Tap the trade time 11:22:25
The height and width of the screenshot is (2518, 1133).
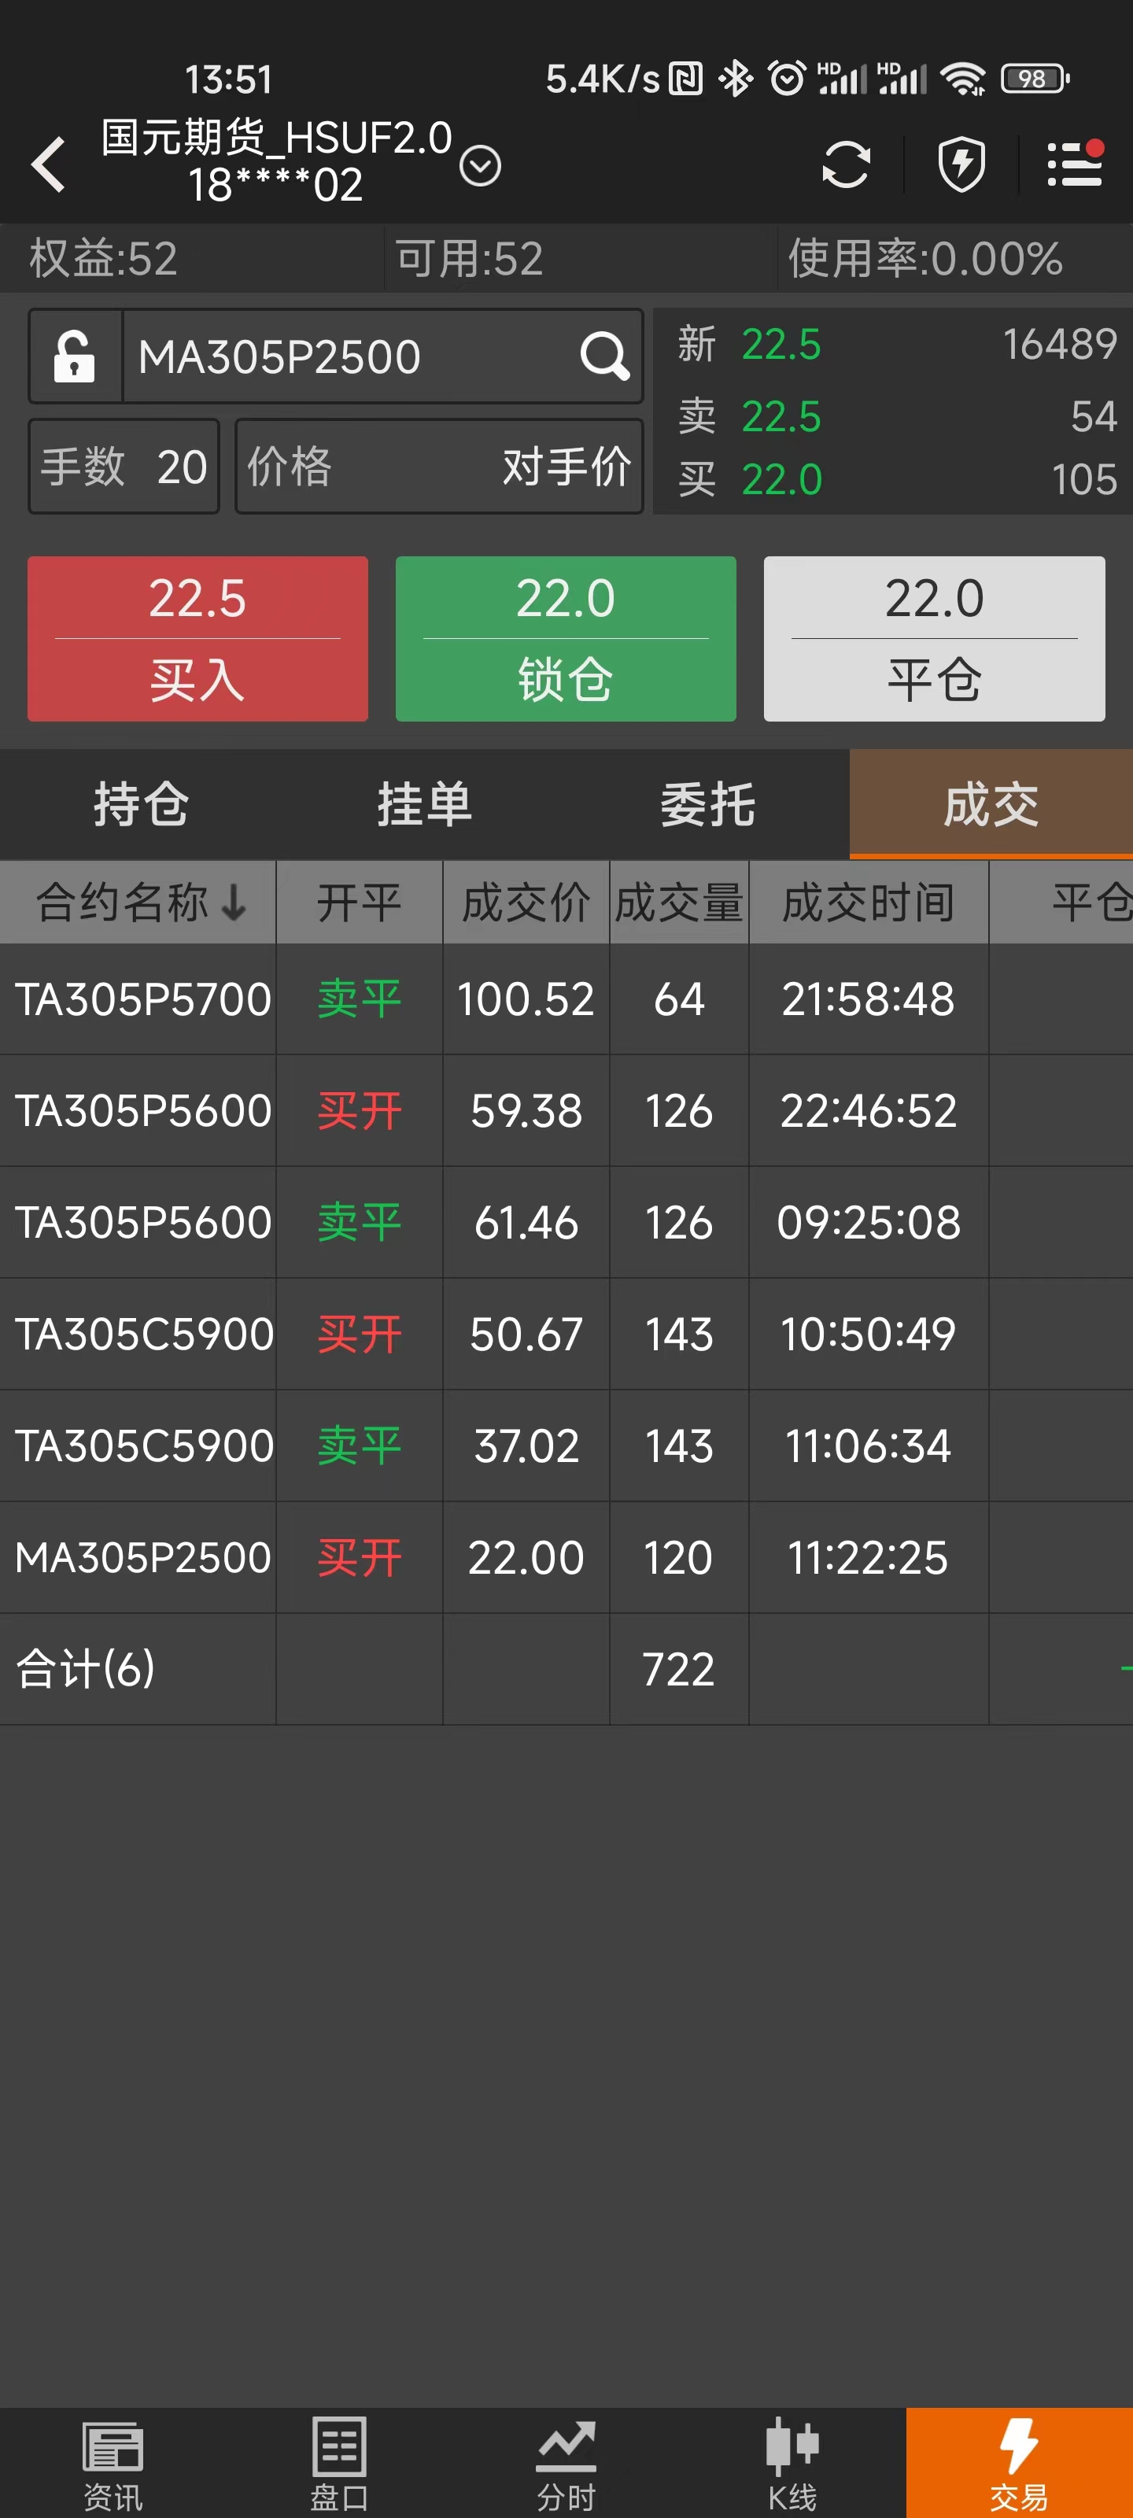click(x=868, y=1557)
